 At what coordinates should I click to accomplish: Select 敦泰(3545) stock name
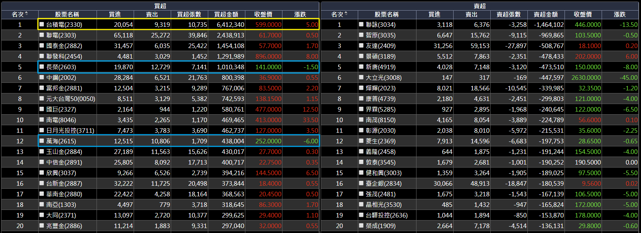point(381,162)
